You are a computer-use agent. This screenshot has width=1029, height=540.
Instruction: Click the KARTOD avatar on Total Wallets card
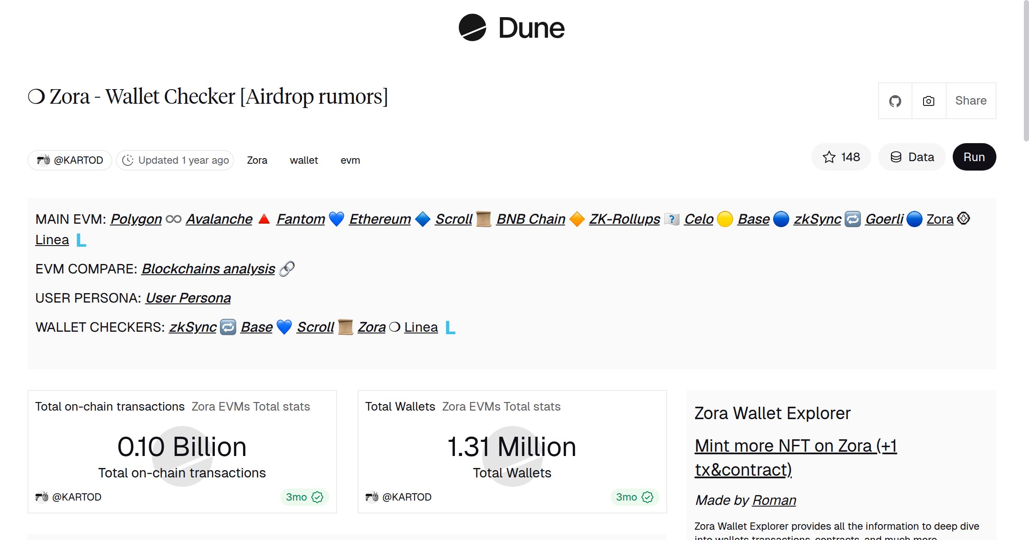372,497
